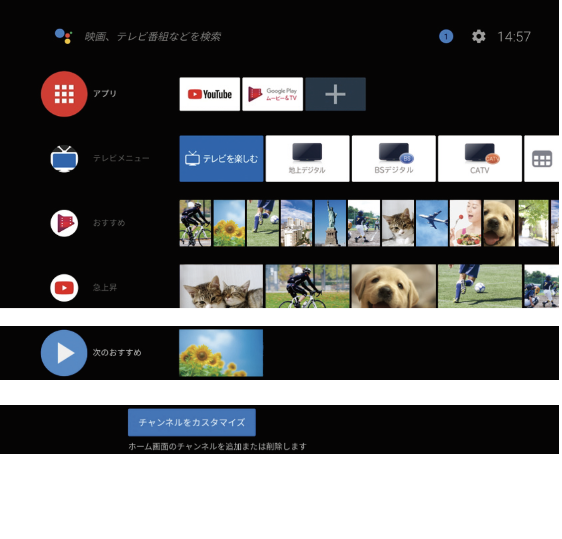Launch Google Play ムービー&TV tile

click(x=273, y=94)
